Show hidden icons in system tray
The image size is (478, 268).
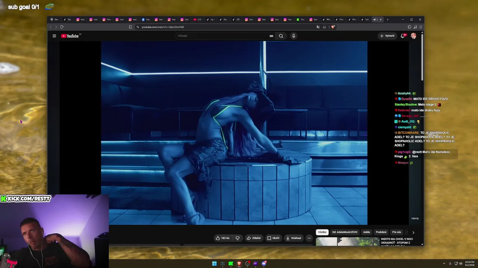444,264
